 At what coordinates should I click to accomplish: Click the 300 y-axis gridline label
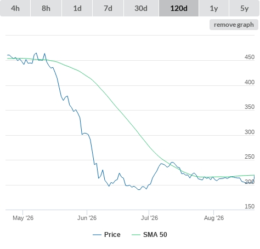pyautogui.click(x=250, y=132)
